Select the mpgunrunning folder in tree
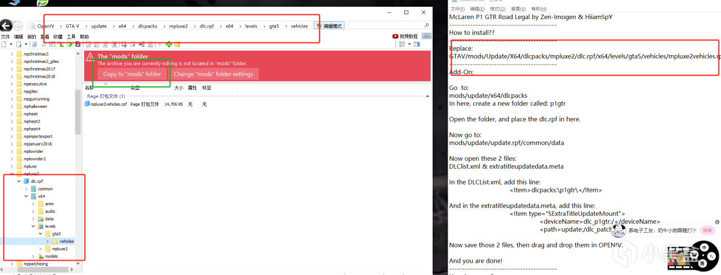The image size is (721, 275). [35, 99]
